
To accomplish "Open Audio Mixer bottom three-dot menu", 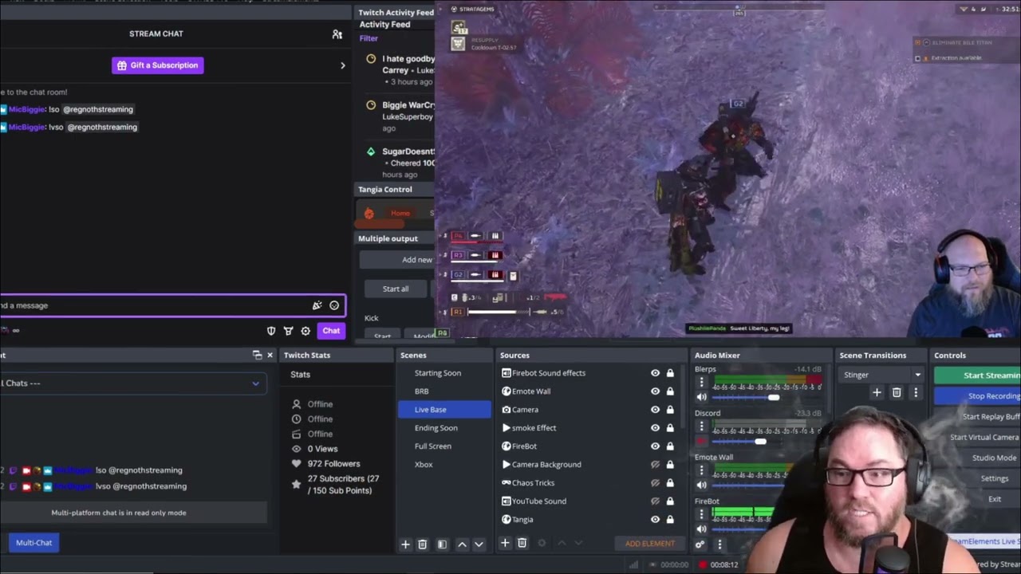I will pos(719,545).
